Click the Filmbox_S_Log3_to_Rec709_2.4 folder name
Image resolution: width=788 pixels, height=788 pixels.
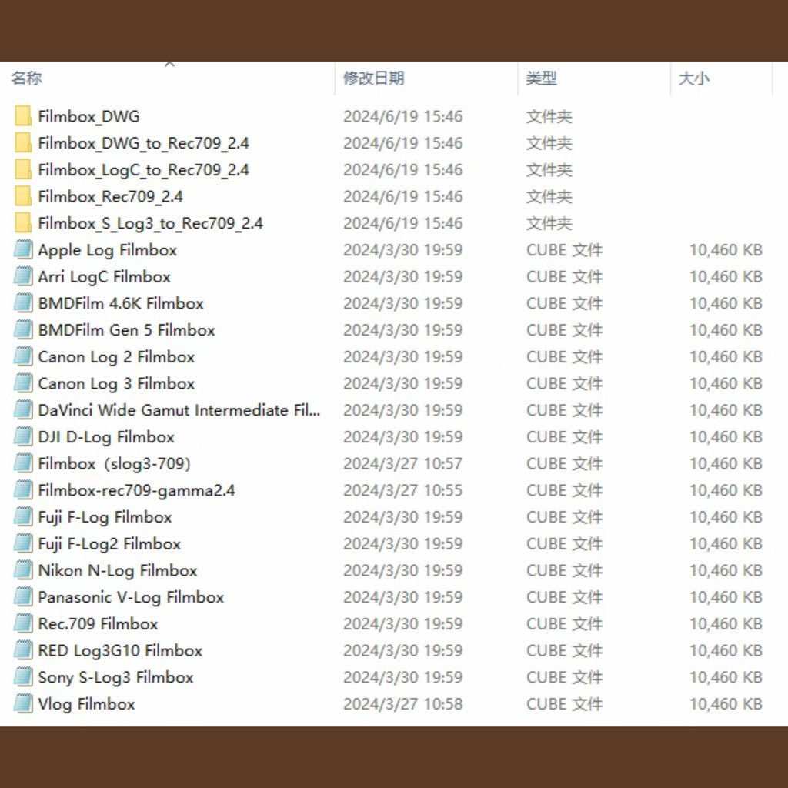pyautogui.click(x=151, y=222)
